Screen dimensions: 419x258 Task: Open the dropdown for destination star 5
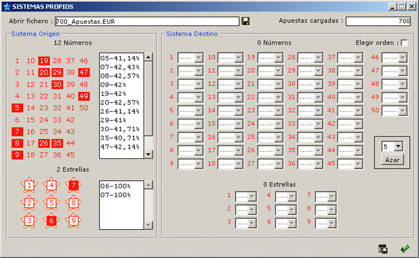tap(292, 210)
